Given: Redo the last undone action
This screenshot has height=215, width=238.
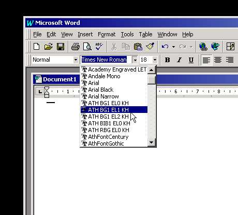Looking at the screenshot, I should tap(183, 47).
